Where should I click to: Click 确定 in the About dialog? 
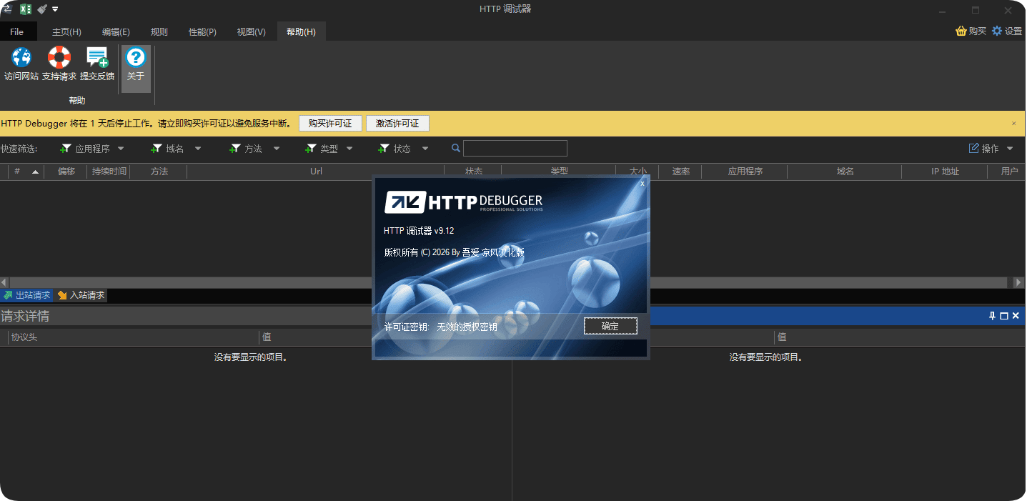(x=610, y=326)
